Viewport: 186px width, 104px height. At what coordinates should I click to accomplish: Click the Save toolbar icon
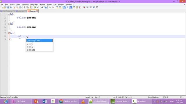point(8,8)
